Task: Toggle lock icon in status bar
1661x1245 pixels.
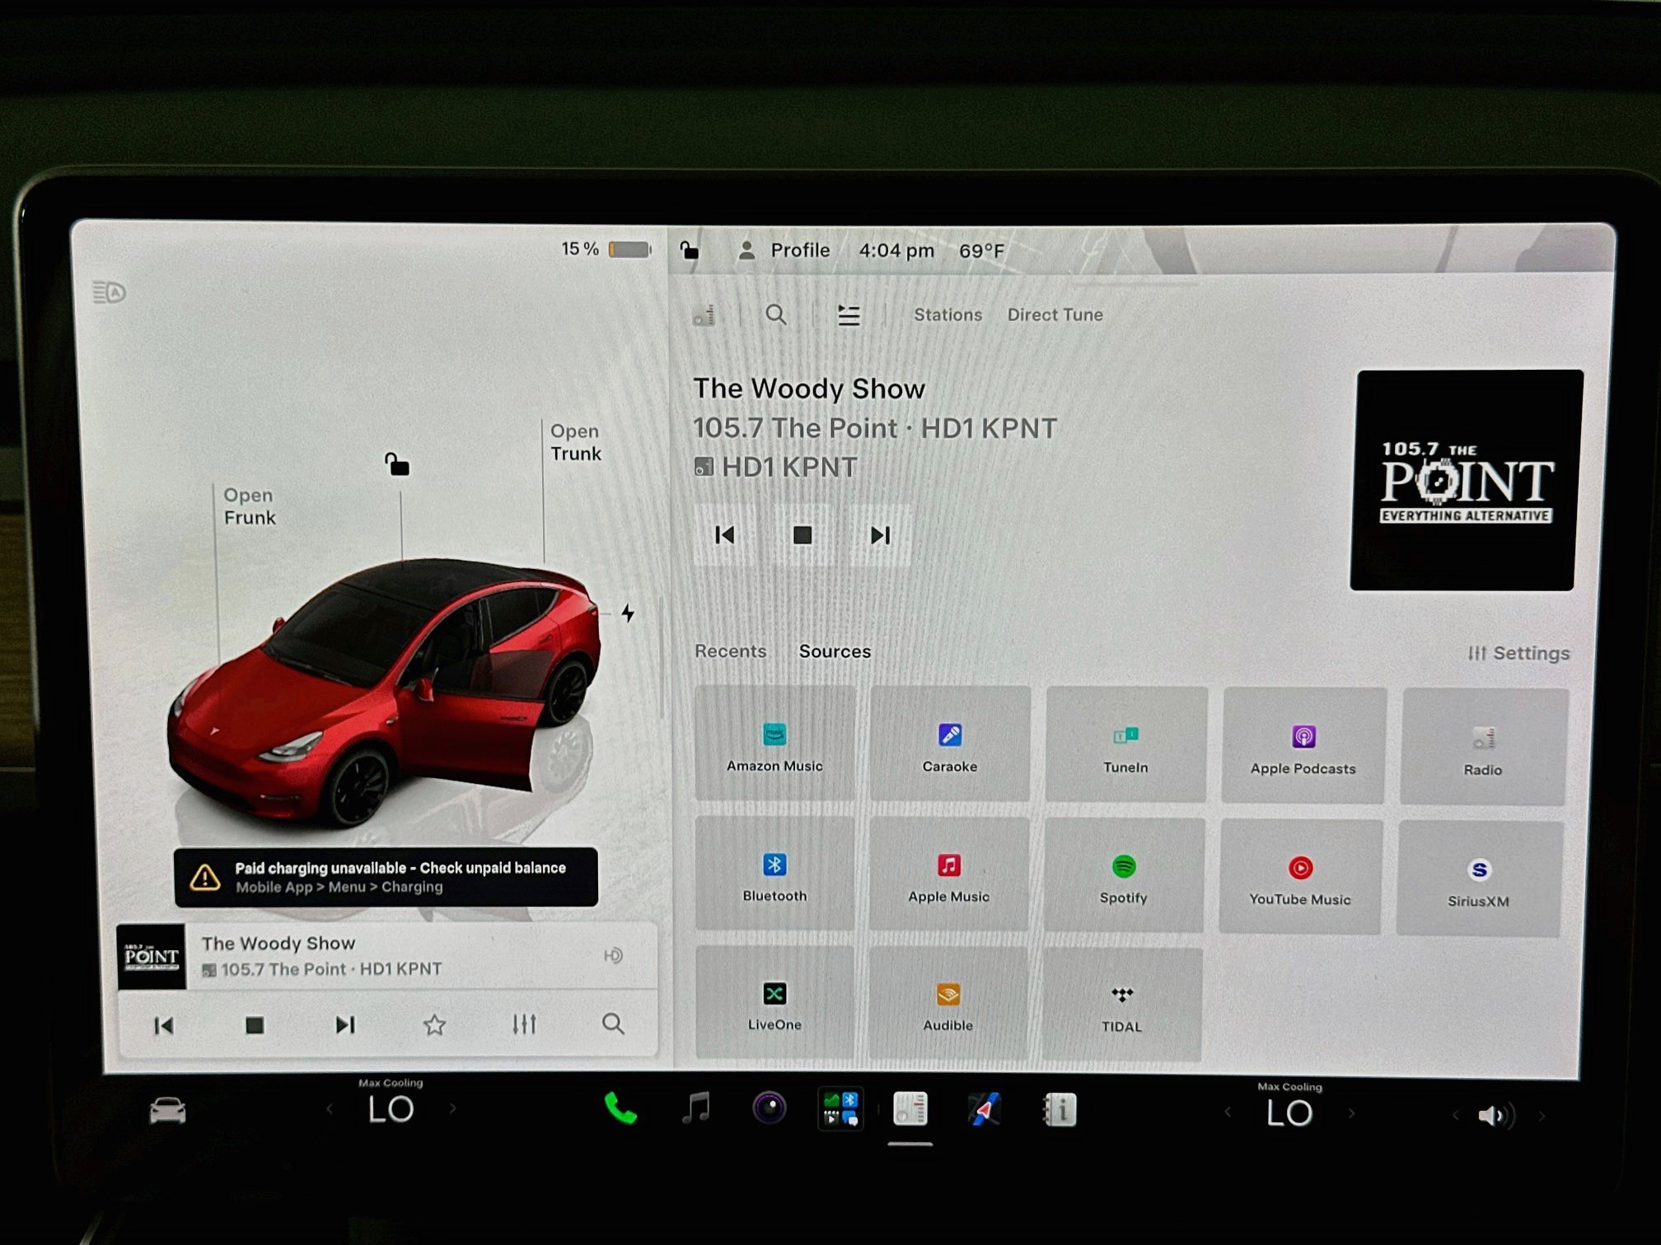Action: click(690, 249)
